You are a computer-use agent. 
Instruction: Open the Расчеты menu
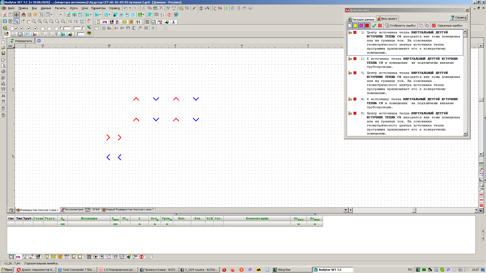(60, 8)
